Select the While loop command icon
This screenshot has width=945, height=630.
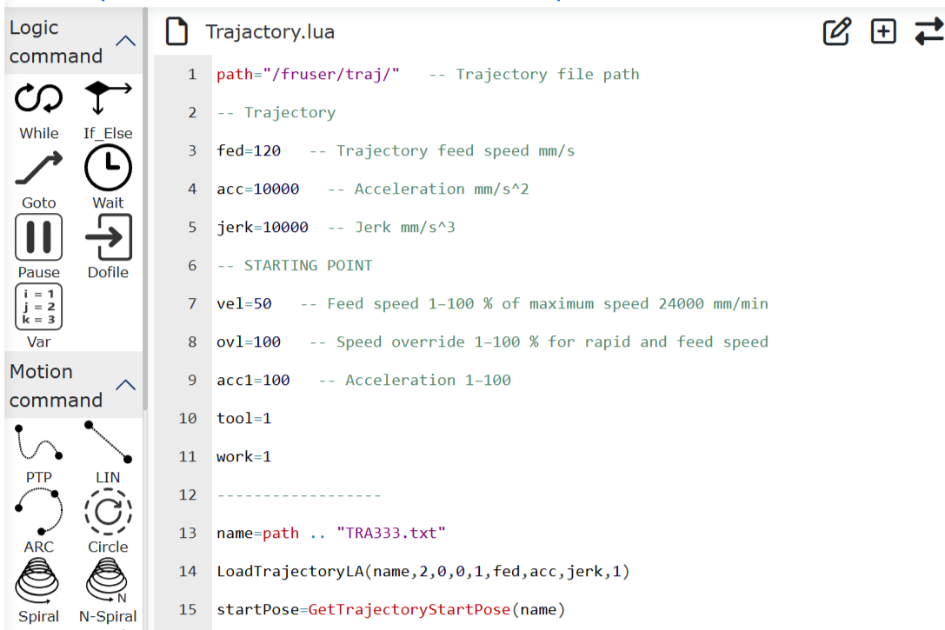(x=39, y=101)
